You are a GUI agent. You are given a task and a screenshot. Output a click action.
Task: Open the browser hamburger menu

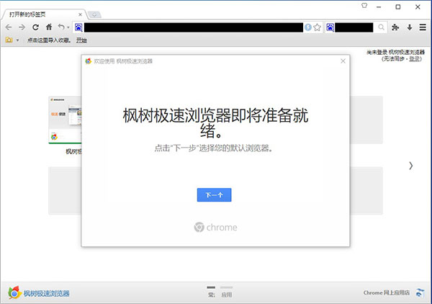pos(423,27)
